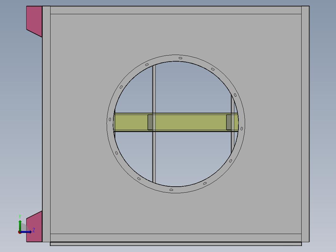
Task: Select the topmost bolt slot on flange
Action: 180,58
